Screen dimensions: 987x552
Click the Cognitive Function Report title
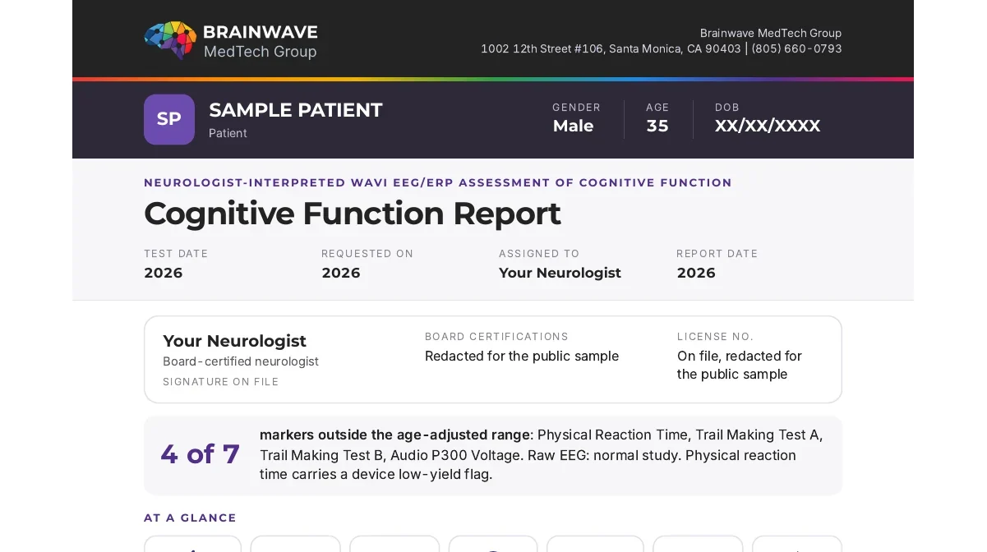click(353, 214)
